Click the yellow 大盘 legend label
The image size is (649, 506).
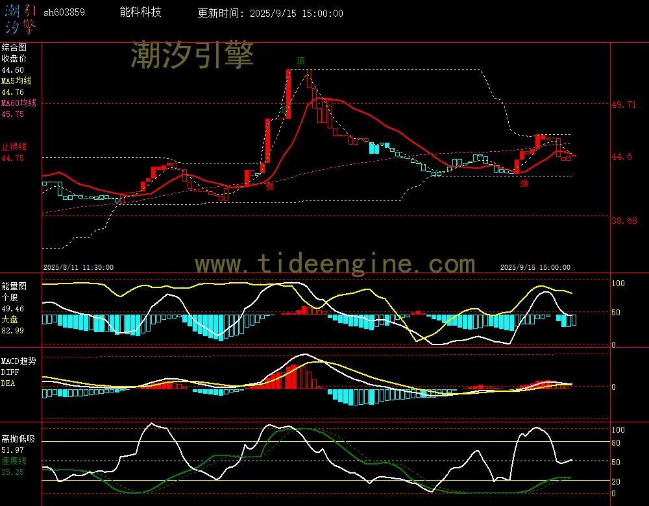(x=10, y=319)
